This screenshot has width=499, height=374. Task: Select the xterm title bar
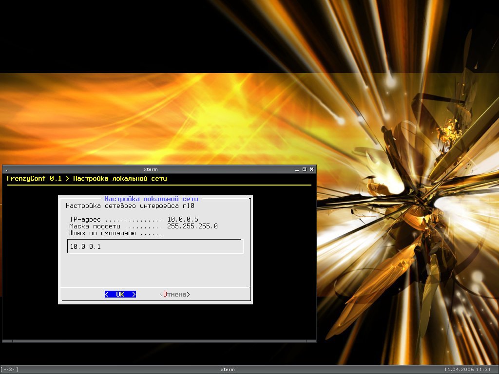pyautogui.click(x=151, y=169)
